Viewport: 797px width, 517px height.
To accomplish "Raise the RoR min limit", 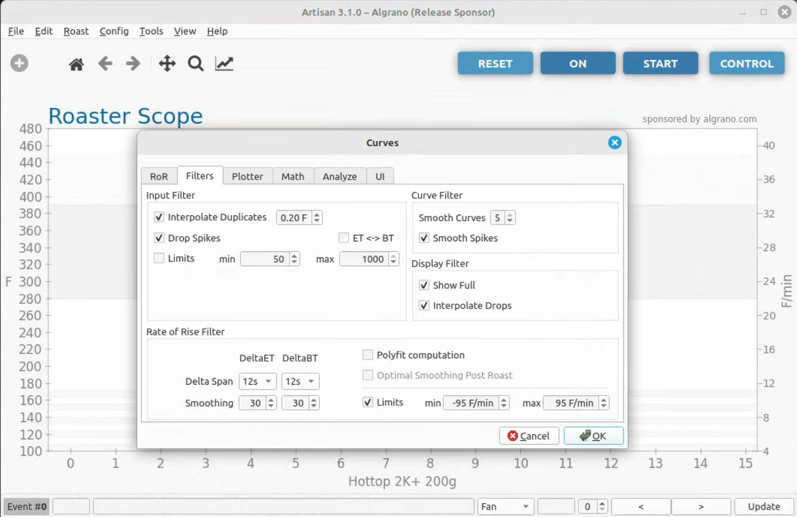I will click(504, 400).
